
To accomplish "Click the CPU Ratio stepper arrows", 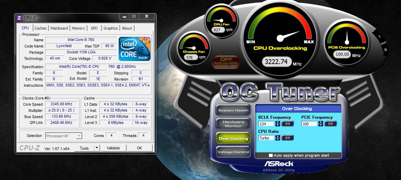I will click(x=278, y=138).
